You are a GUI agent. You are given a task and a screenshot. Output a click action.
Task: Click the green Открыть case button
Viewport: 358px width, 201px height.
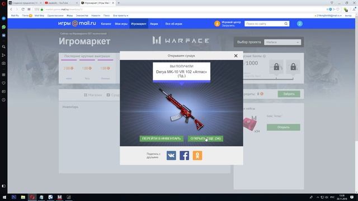point(284,127)
